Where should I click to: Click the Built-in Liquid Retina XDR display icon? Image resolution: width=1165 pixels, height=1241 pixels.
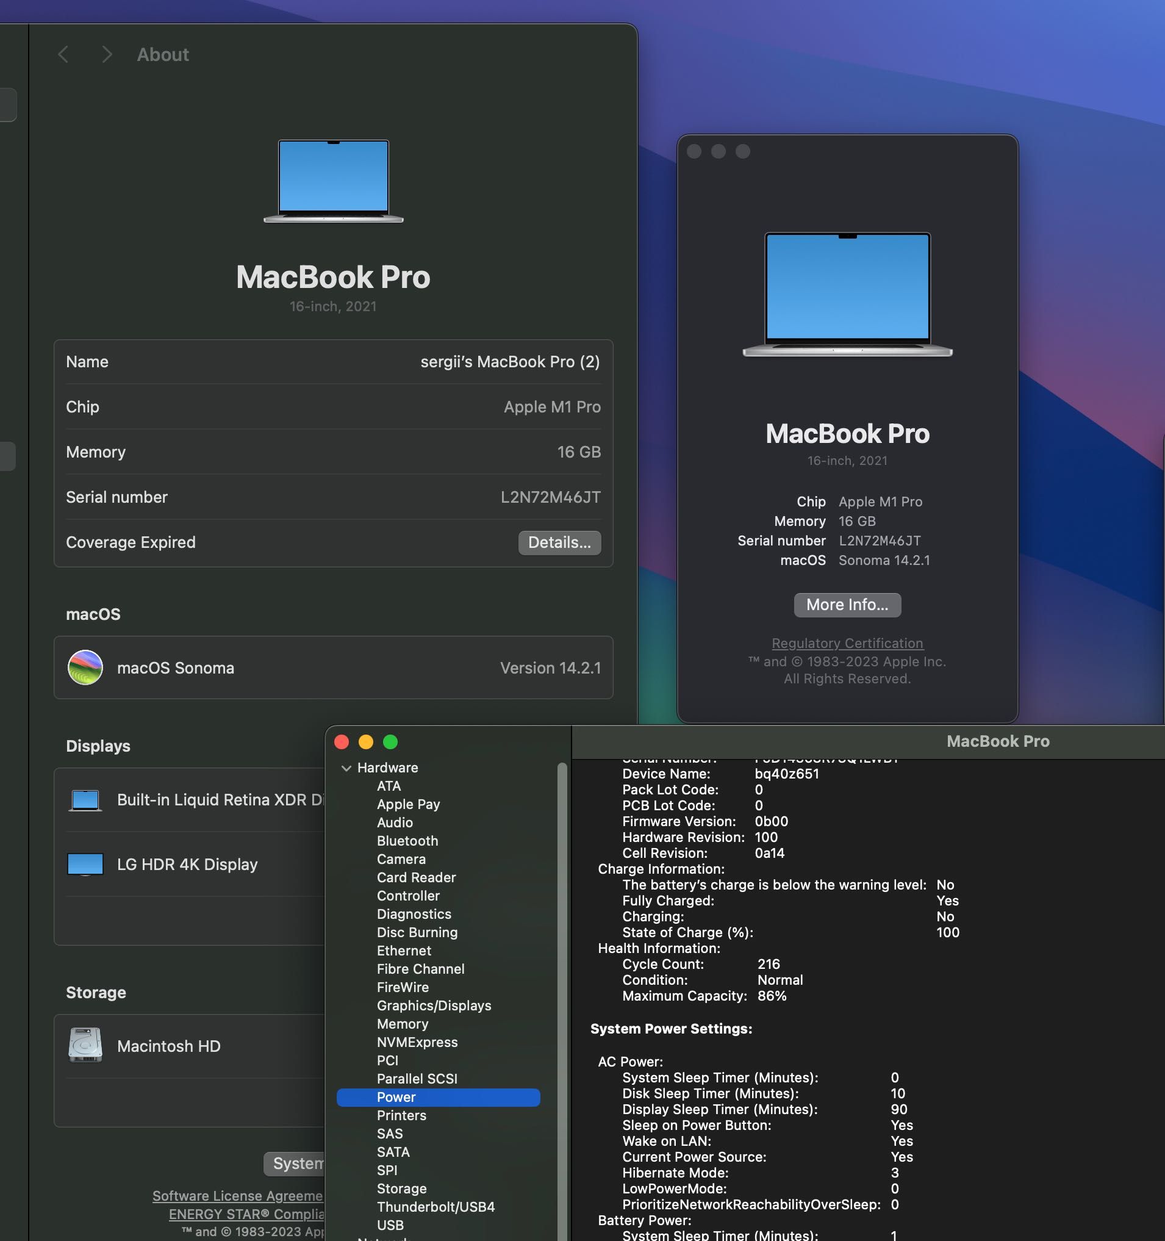(x=85, y=800)
